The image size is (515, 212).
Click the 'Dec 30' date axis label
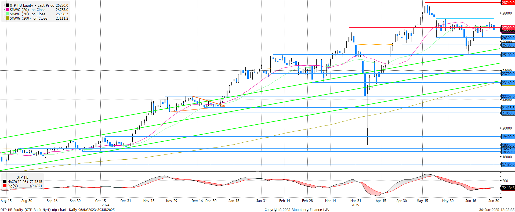[x=211, y=201]
